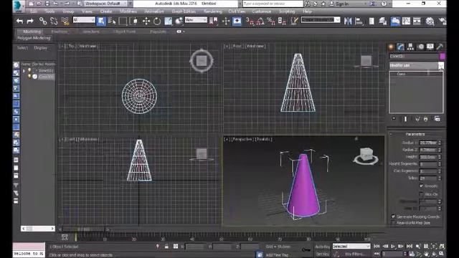
Task: Activate the Select and Move tool
Action: coord(146,21)
